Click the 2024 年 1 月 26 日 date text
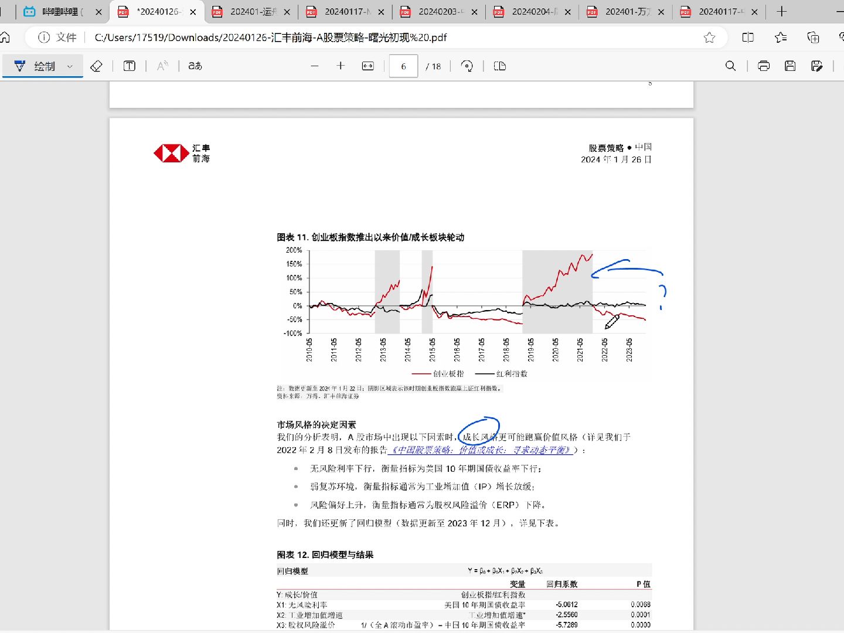Viewport: 844px width, 633px height. click(x=616, y=159)
